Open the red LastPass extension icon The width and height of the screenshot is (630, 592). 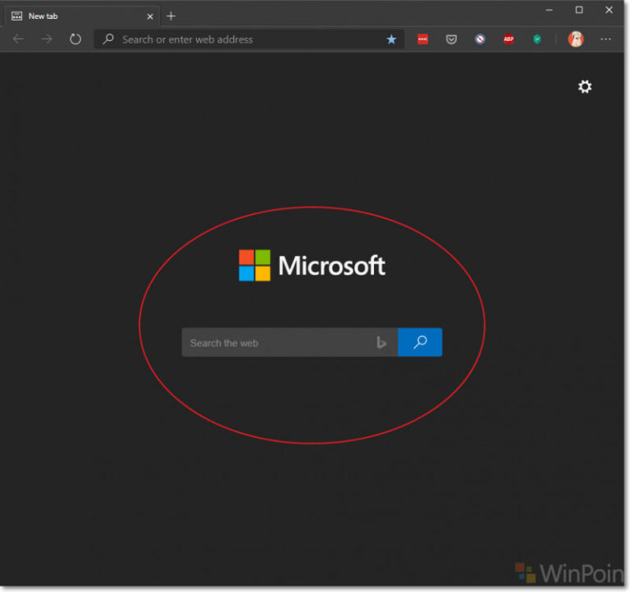click(422, 39)
